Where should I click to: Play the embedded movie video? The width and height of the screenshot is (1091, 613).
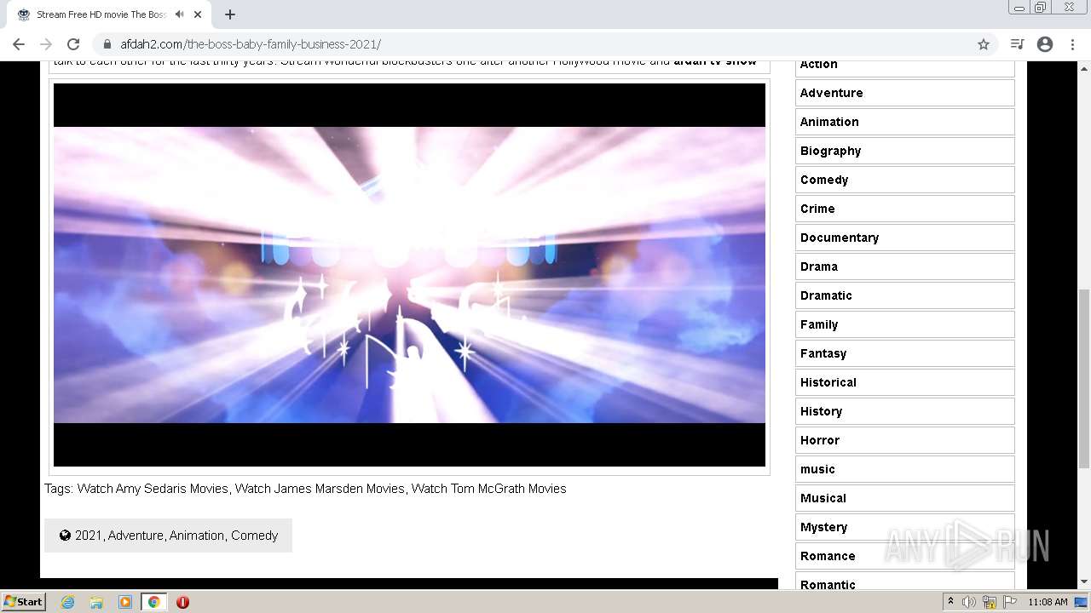coord(409,274)
